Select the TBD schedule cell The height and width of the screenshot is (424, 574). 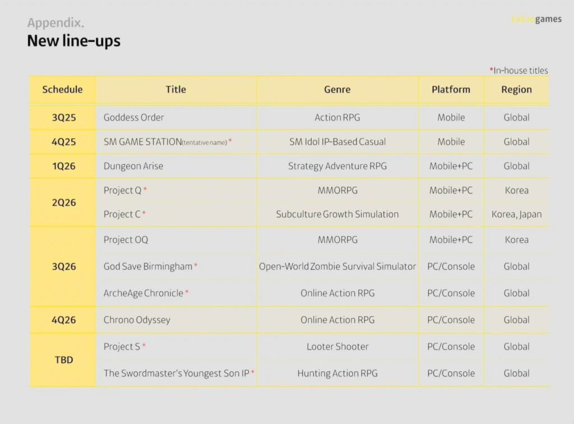click(x=64, y=360)
